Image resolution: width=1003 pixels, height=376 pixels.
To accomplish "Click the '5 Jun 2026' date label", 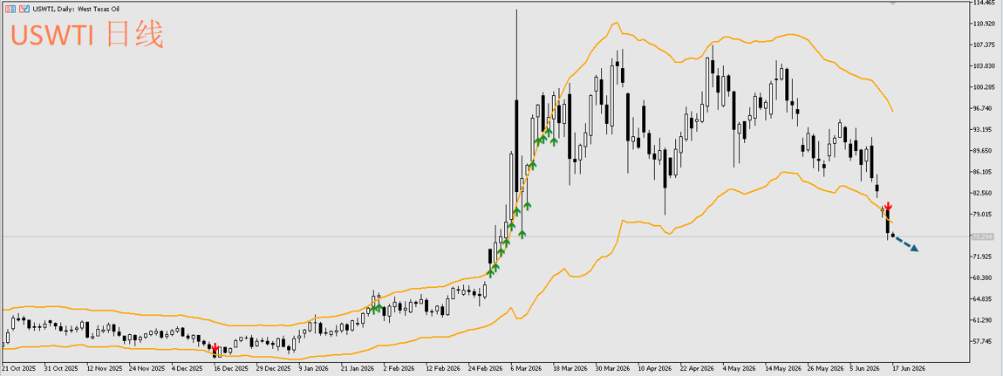I will tap(864, 369).
